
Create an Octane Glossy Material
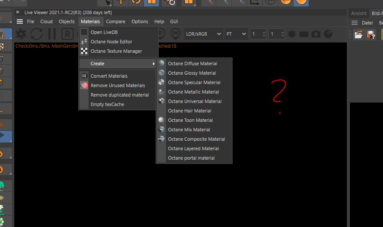(x=194, y=73)
